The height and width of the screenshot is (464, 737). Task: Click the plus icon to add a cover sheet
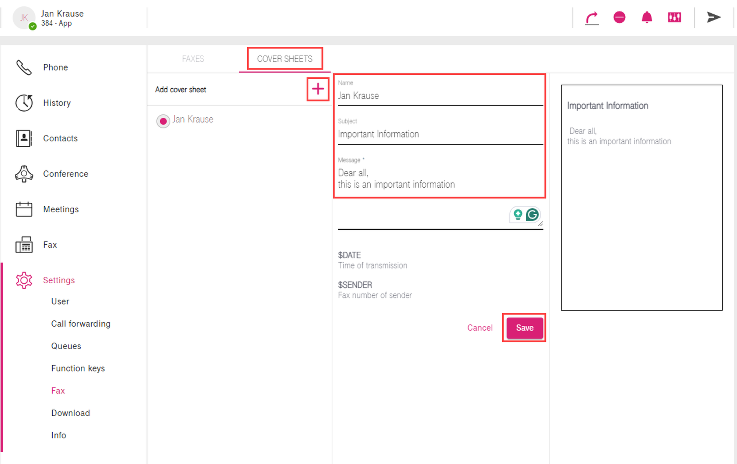tap(318, 89)
